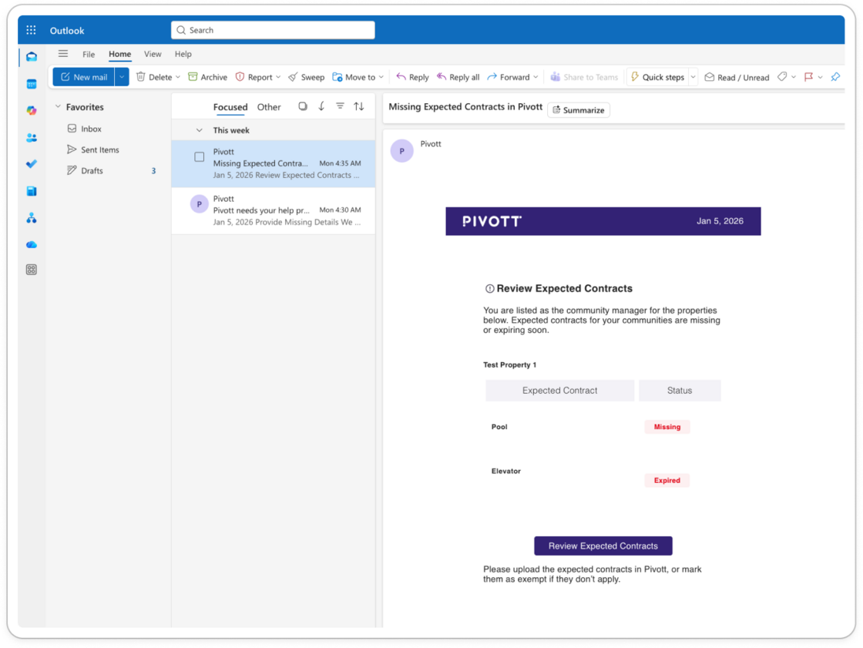Click inside the Search box

click(x=273, y=30)
